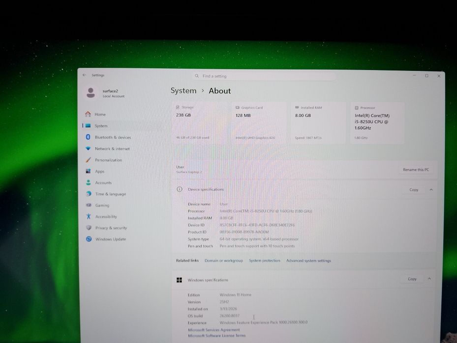Click the Gaming controller icon
Viewport: 457px width, 343px height.
pyautogui.click(x=89, y=205)
